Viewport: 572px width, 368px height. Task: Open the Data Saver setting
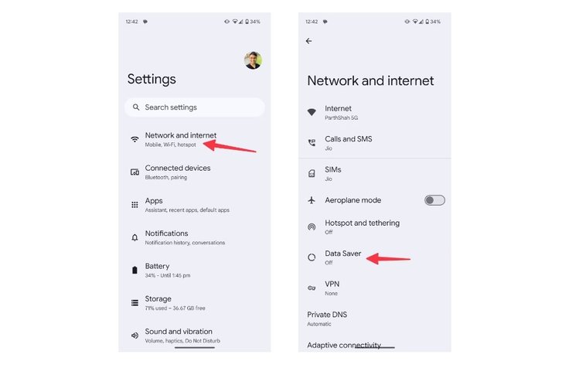pos(375,257)
